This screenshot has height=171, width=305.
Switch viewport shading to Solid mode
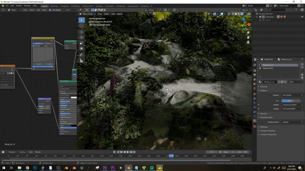coord(236,14)
